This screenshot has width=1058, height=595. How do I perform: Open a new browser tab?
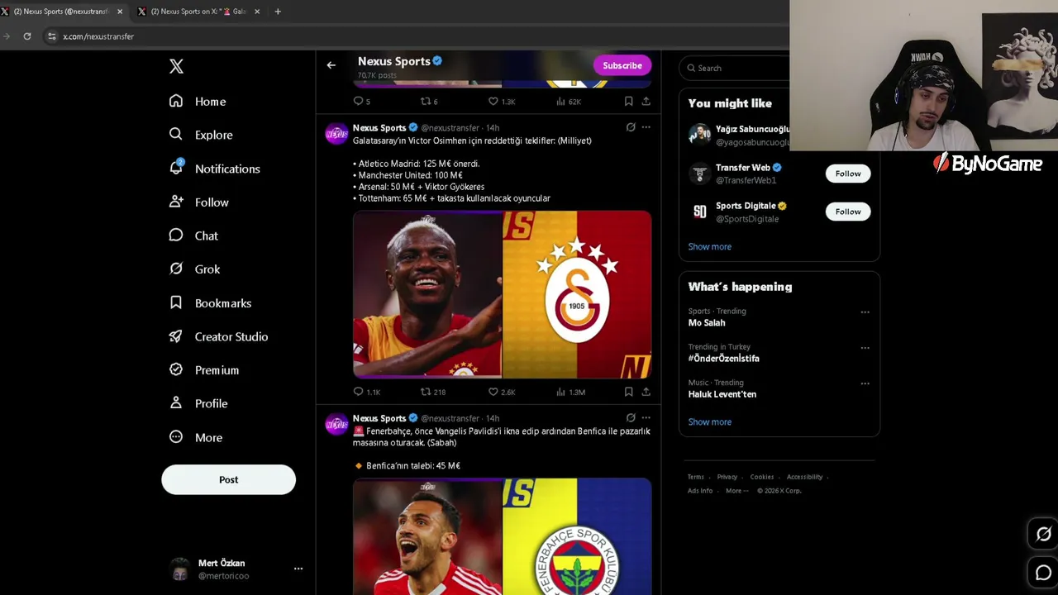[x=278, y=12]
